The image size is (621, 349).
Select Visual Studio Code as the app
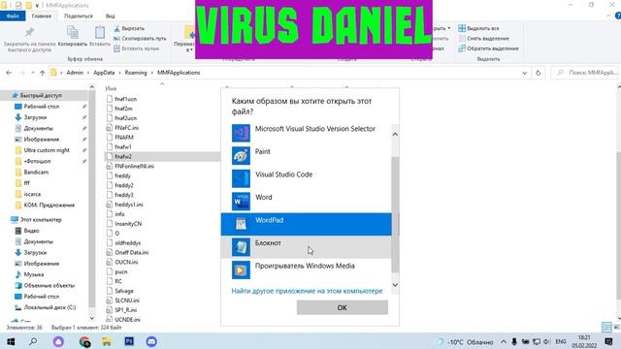307,178
